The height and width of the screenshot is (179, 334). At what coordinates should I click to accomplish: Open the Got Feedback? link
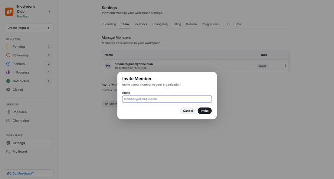[23, 173]
